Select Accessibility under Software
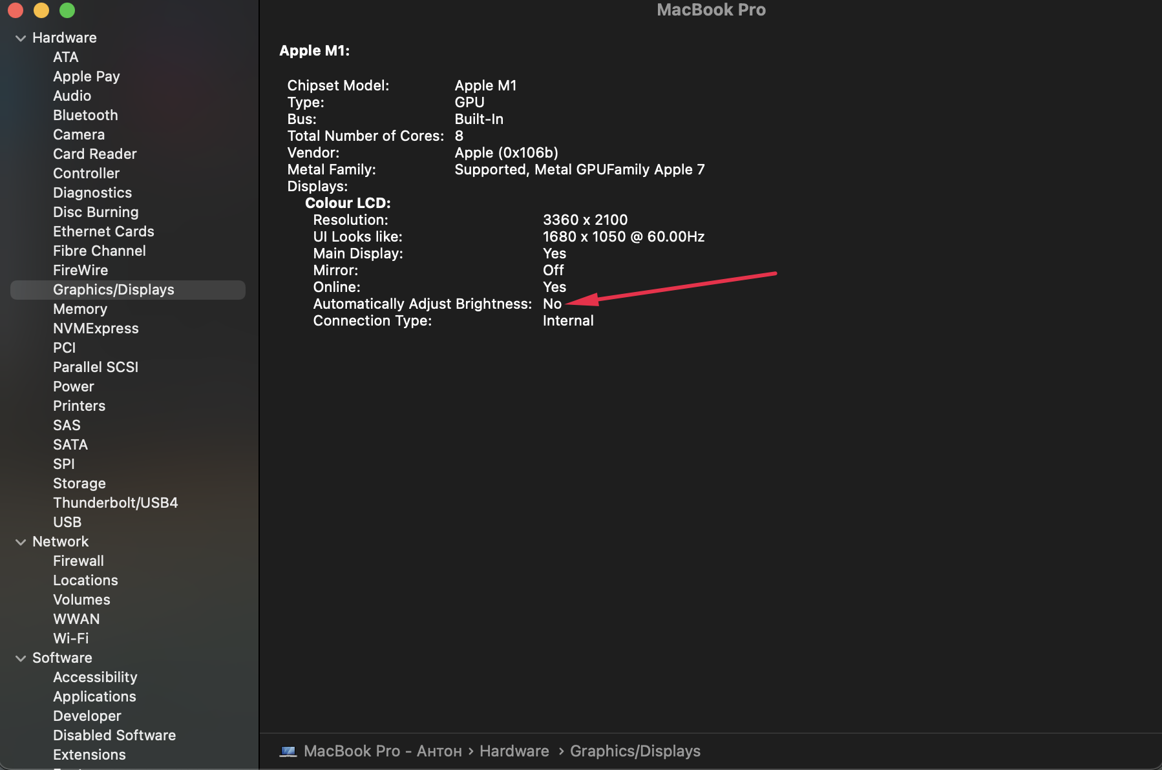The height and width of the screenshot is (770, 1162). [95, 677]
